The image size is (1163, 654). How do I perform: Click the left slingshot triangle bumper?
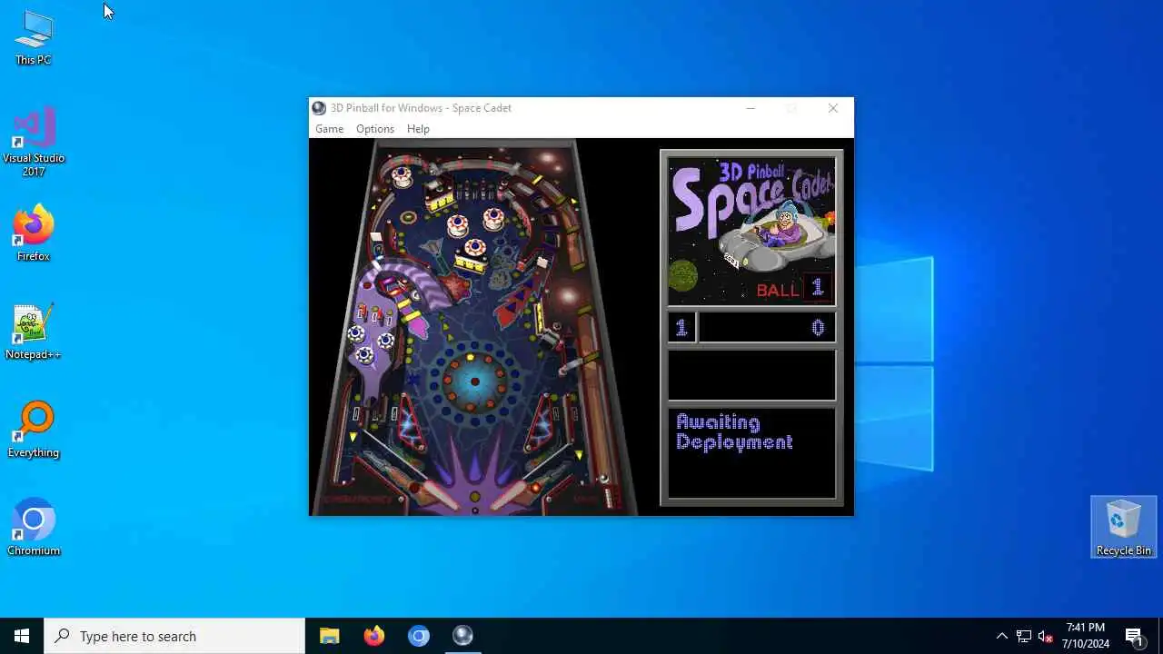click(413, 422)
